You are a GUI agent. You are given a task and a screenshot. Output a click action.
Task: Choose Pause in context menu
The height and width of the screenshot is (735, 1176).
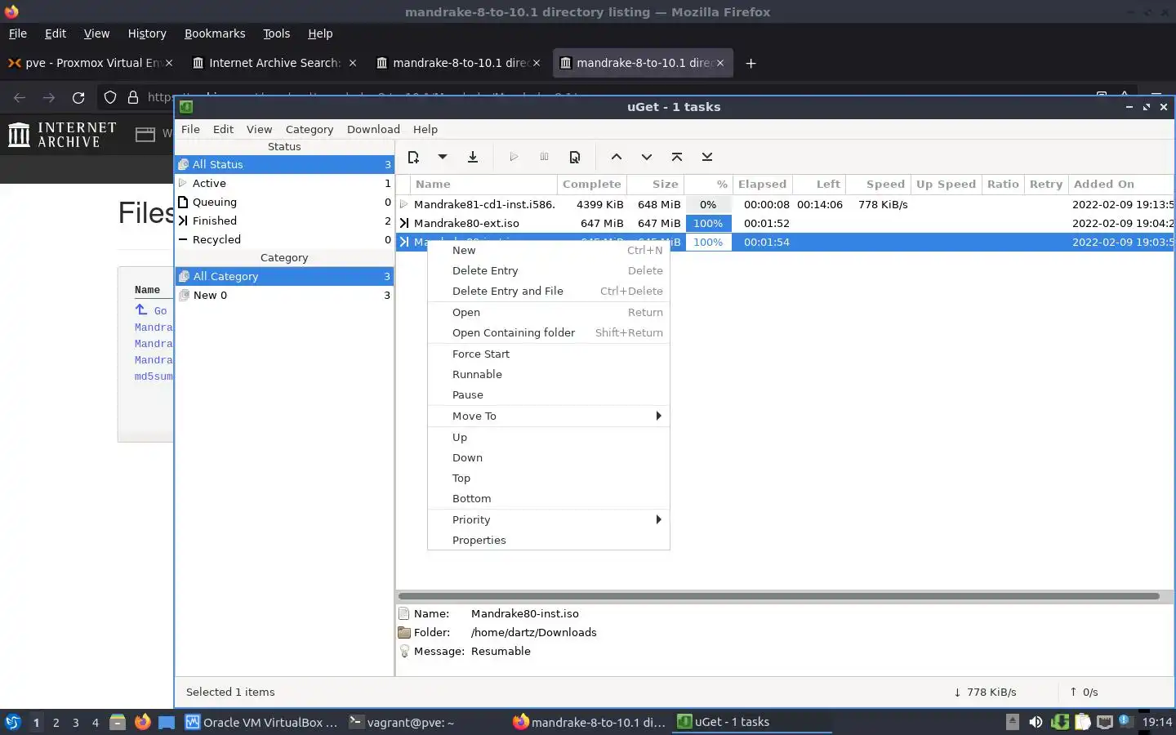548,394
